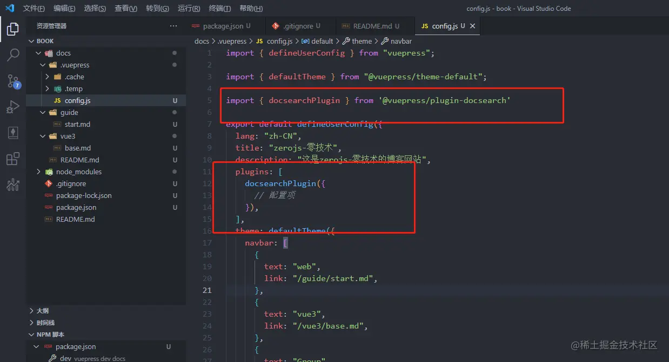Viewport: 669px width, 362px height.
Task: Collapse the .vuepress folder
Action: point(43,65)
